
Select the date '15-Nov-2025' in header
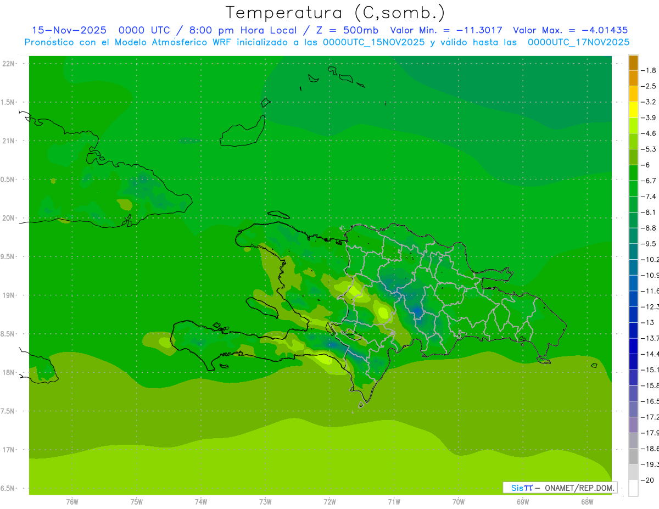pyautogui.click(x=69, y=30)
